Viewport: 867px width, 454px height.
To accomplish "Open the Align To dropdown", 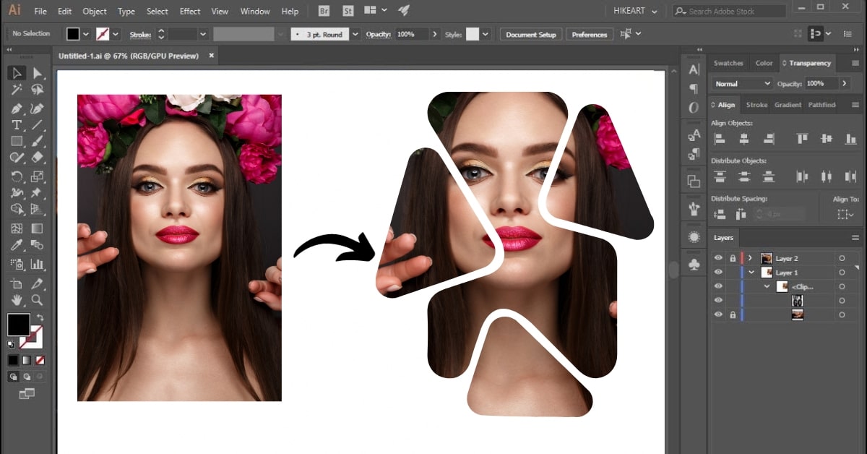I will click(x=845, y=214).
